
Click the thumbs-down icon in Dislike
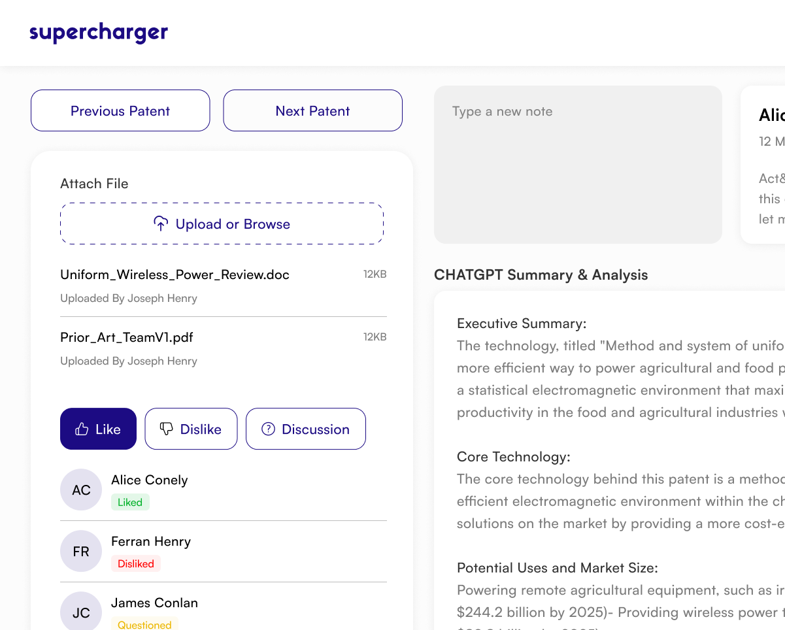coord(167,429)
